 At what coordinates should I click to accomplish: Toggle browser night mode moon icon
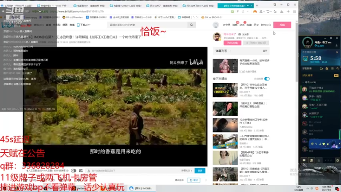(x=275, y=12)
